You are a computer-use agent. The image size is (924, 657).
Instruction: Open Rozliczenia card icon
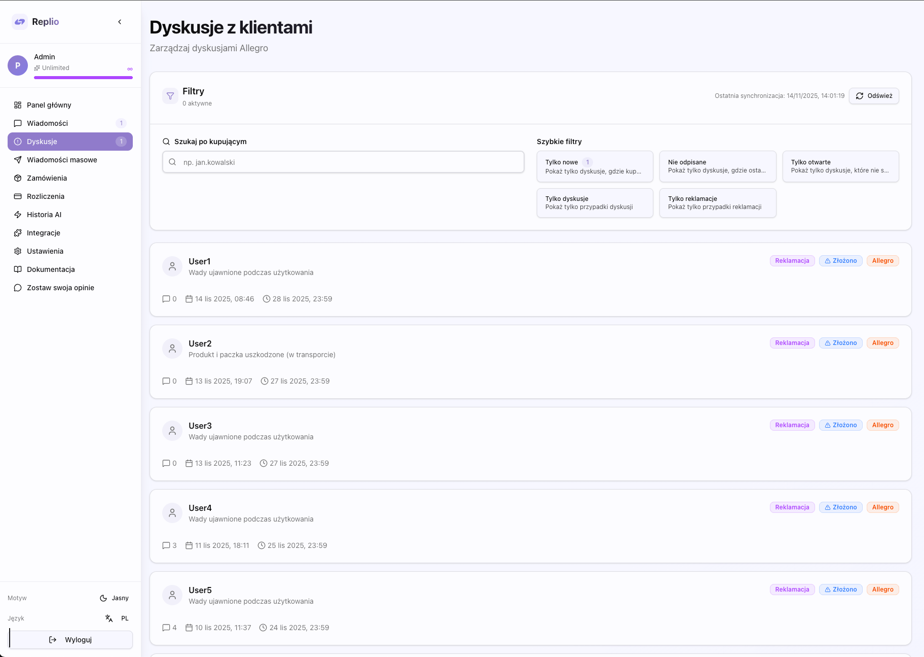tap(18, 196)
